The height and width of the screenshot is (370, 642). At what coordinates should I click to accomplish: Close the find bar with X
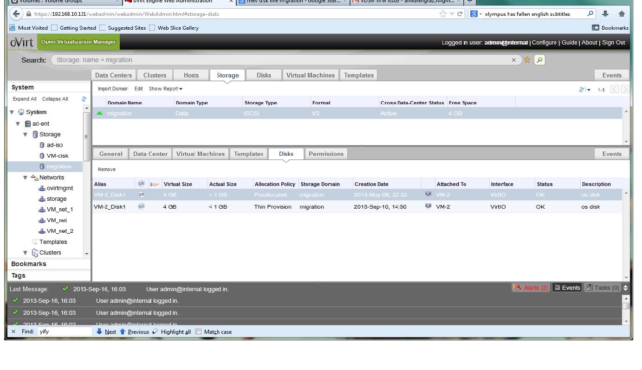click(x=13, y=332)
